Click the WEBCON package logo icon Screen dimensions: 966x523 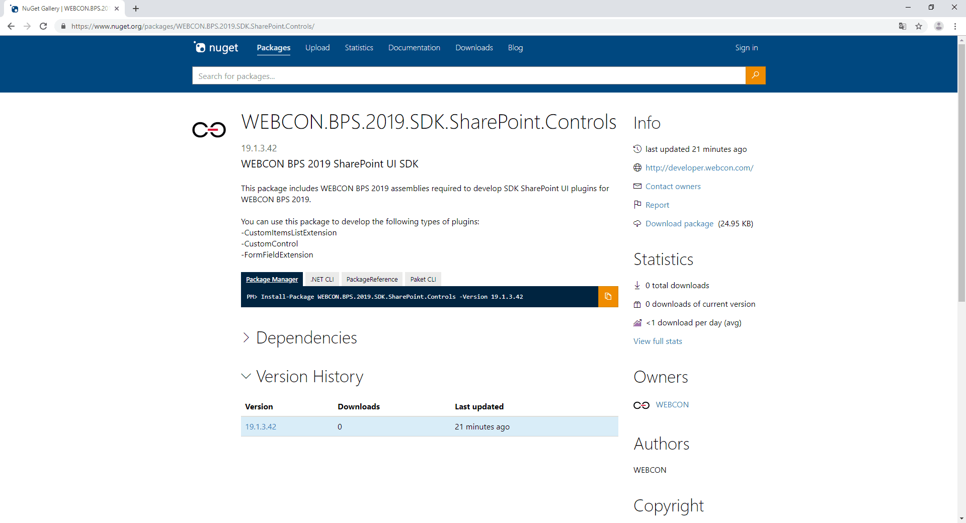209,130
